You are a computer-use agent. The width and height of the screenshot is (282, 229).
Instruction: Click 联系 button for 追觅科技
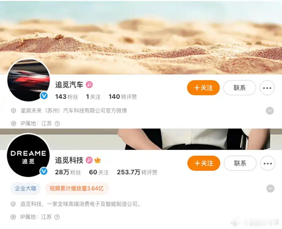click(240, 163)
